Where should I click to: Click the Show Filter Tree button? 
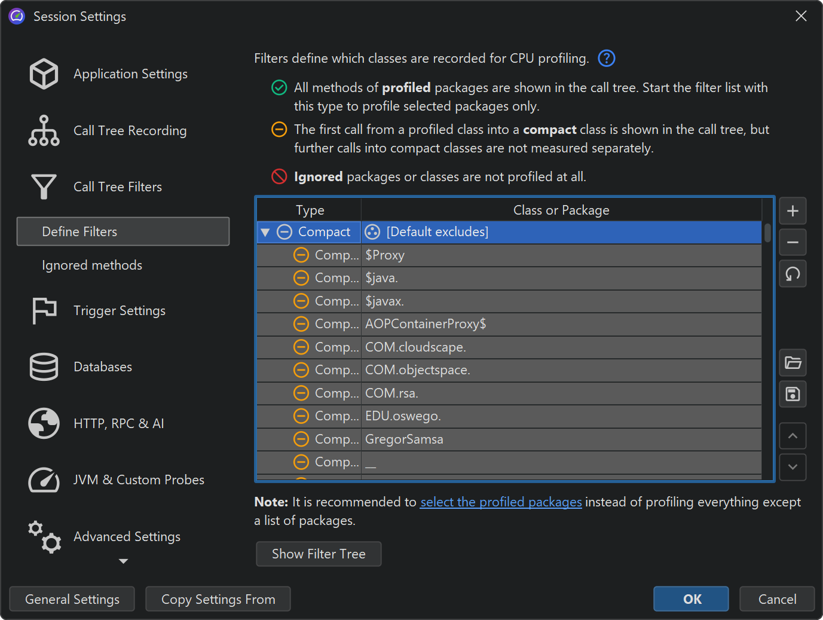click(x=319, y=554)
